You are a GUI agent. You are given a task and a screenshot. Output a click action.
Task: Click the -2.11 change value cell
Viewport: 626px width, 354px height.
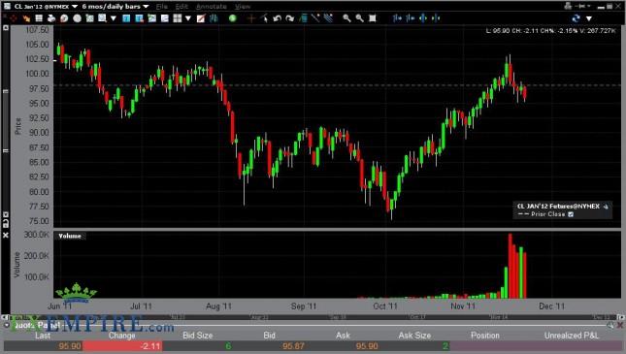[122, 346]
